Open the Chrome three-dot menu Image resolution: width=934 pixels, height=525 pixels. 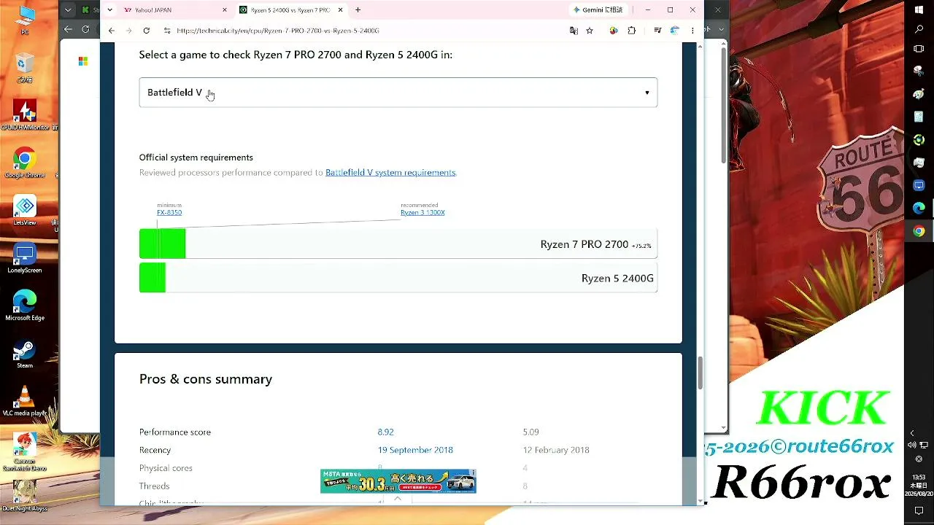(692, 31)
